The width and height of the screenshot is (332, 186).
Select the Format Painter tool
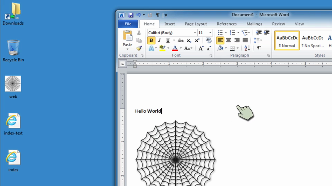139,48
